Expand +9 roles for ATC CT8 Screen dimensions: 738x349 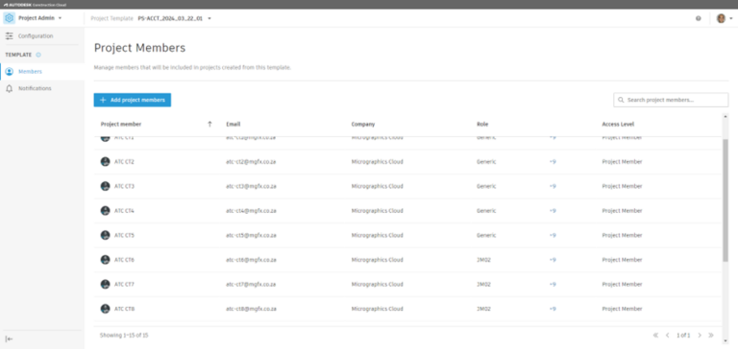coord(553,309)
